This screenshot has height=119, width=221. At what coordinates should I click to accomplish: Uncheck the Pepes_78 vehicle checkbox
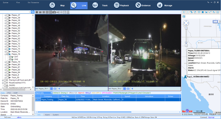7,54
